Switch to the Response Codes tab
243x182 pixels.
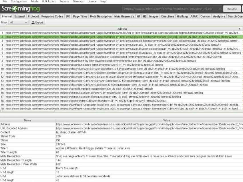pos(52,16)
